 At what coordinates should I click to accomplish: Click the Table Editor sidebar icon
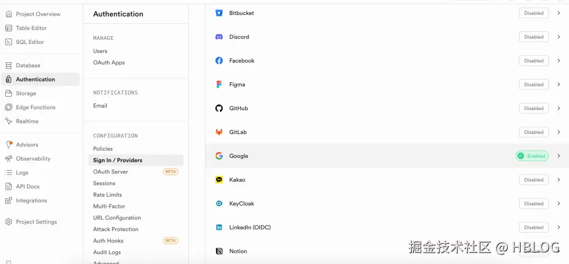(8, 28)
